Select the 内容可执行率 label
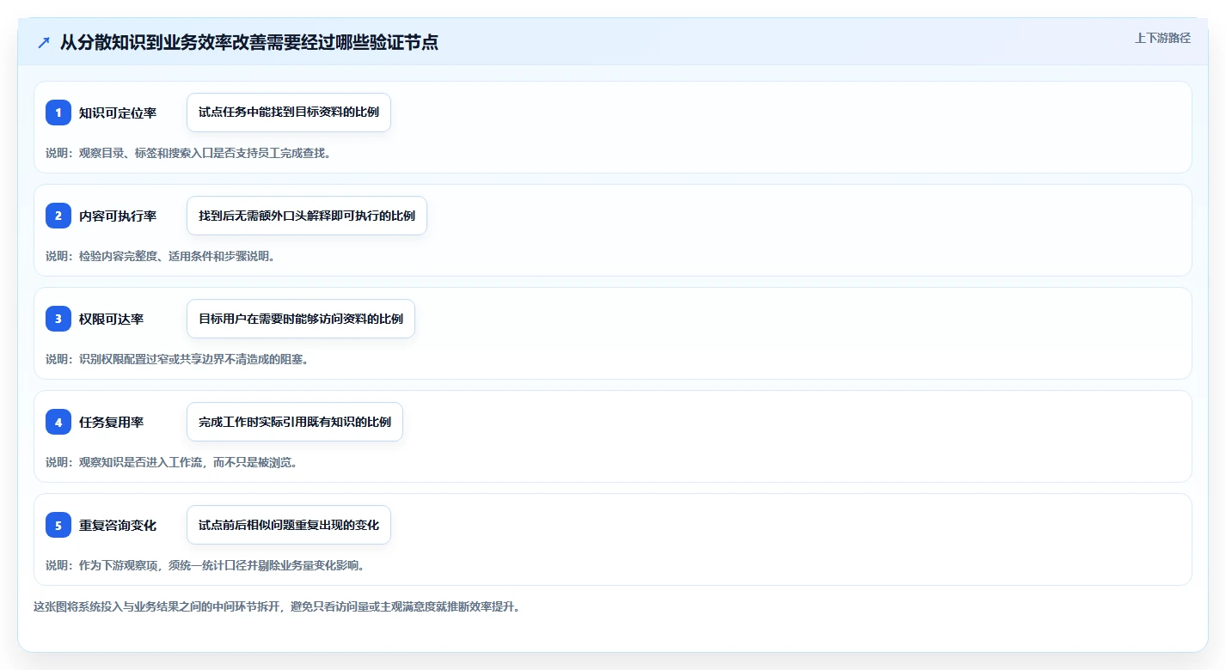 click(118, 216)
